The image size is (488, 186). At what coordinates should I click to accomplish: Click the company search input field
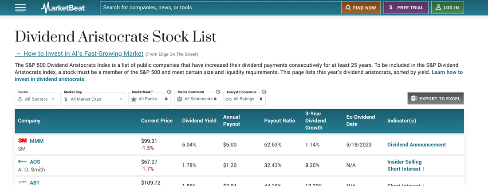coord(220,8)
